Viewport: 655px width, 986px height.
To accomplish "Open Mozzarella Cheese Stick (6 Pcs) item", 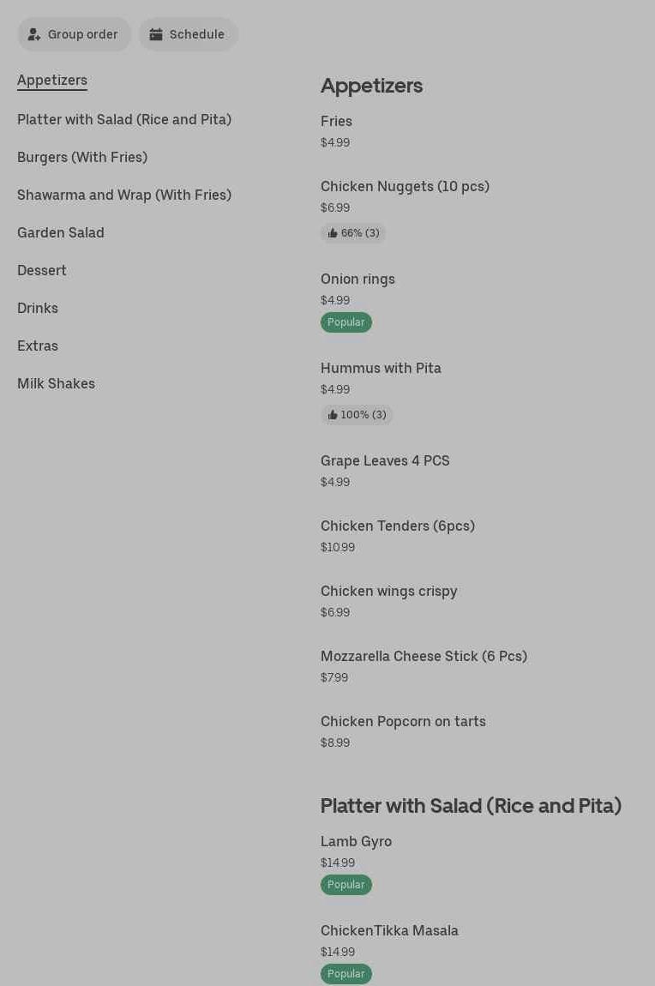I will click(424, 657).
